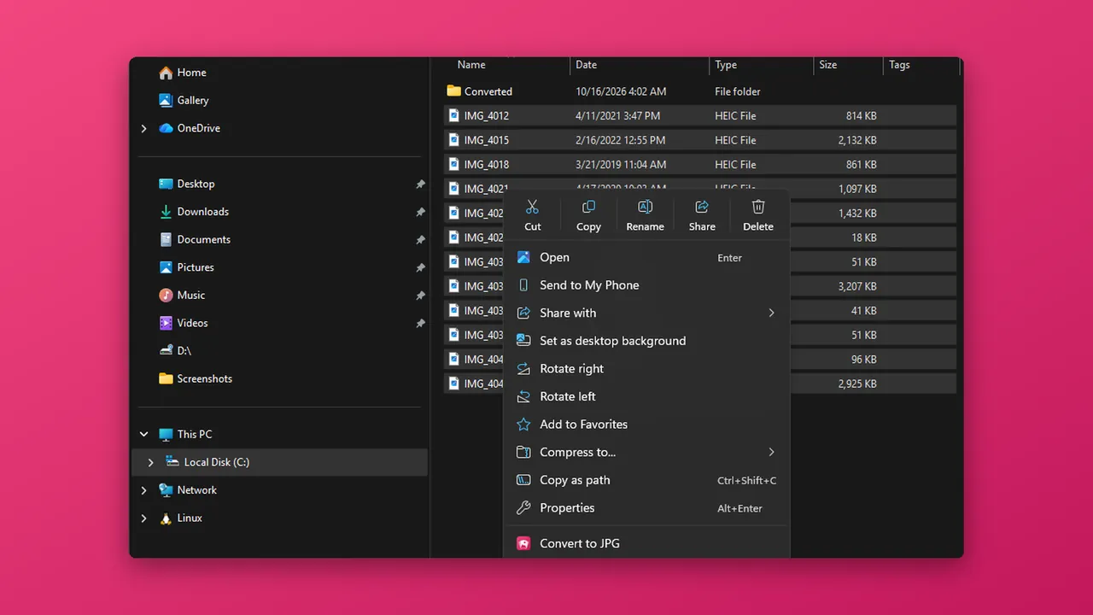Unpin Desktop using its pin icon

419,184
